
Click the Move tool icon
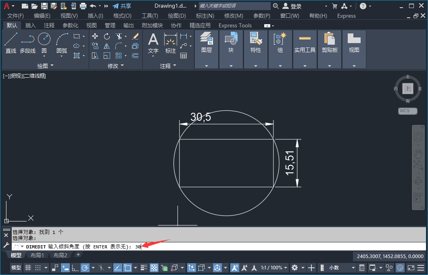coord(95,36)
